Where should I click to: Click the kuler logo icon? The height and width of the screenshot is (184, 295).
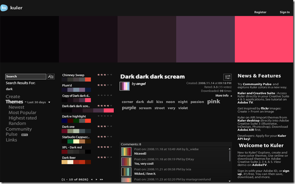[x=4, y=8]
